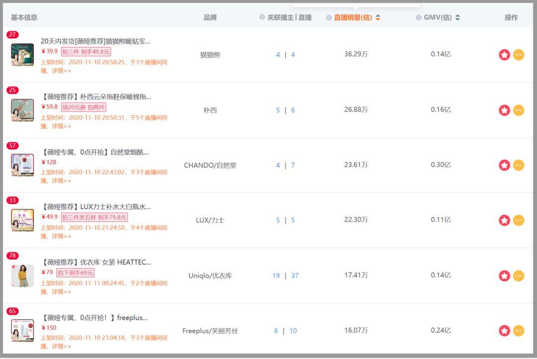The height and width of the screenshot is (359, 537).
Task: Open 优衣库 HEATTECH product thumbnail
Action: click(x=22, y=276)
